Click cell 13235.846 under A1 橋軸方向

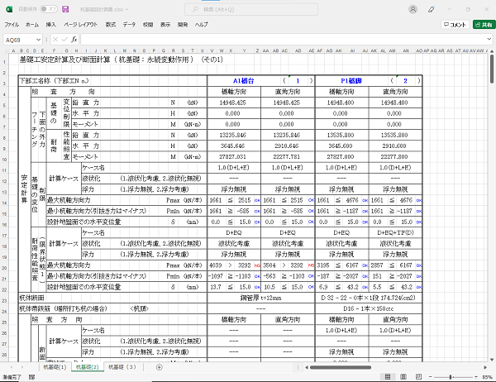point(232,135)
